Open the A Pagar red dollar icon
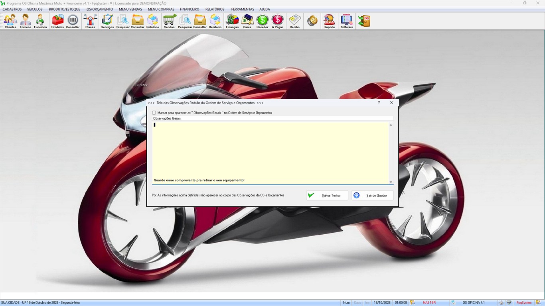This screenshot has height=306, width=545. click(x=277, y=21)
